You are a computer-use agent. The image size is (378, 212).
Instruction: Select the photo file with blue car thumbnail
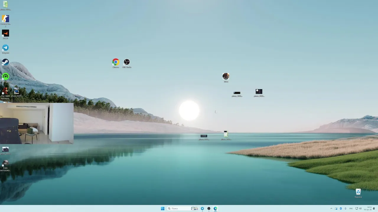click(x=16, y=92)
